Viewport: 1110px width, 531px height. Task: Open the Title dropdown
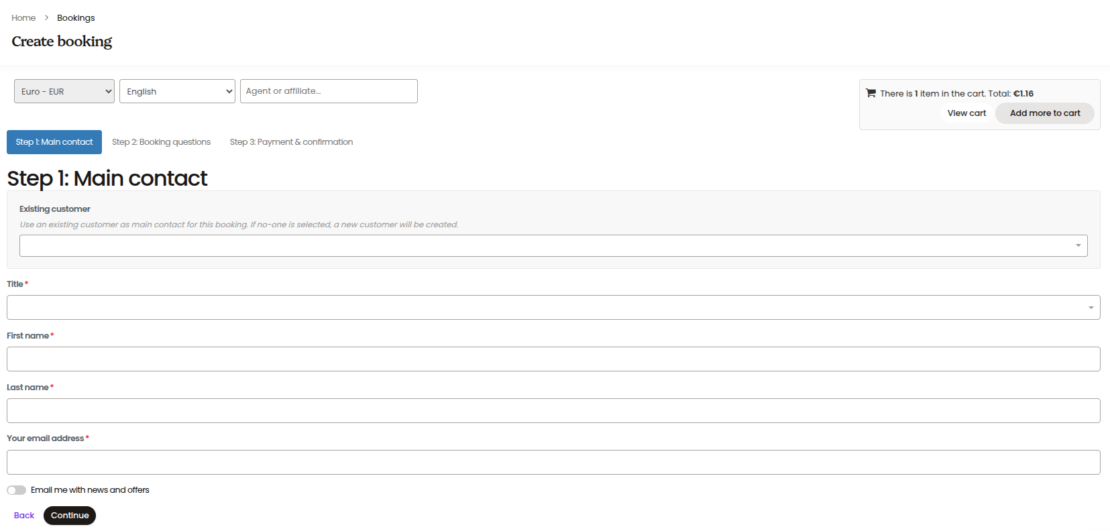click(553, 307)
